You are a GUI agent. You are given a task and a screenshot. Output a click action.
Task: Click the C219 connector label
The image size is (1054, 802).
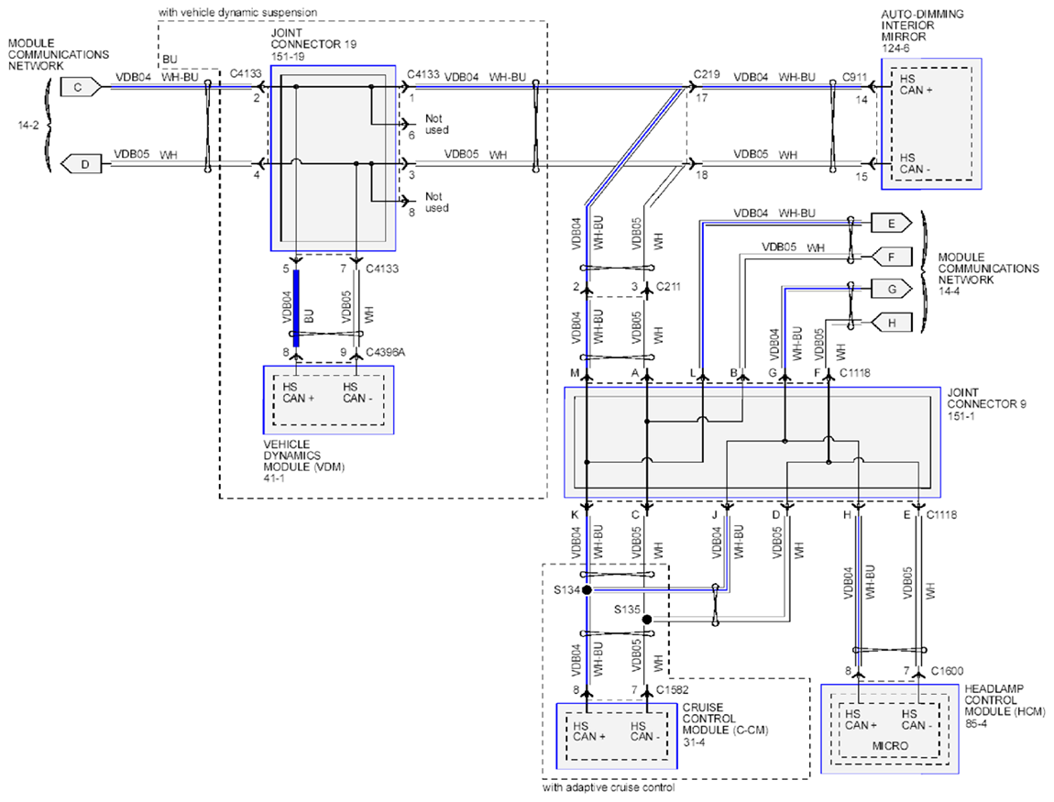pyautogui.click(x=707, y=74)
